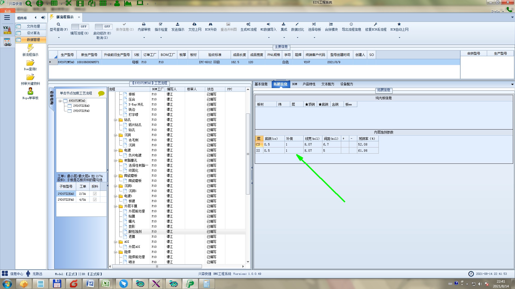The height and width of the screenshot is (289, 515).
Task: Click 生成MI流程 gears icon
Action: coord(248,24)
